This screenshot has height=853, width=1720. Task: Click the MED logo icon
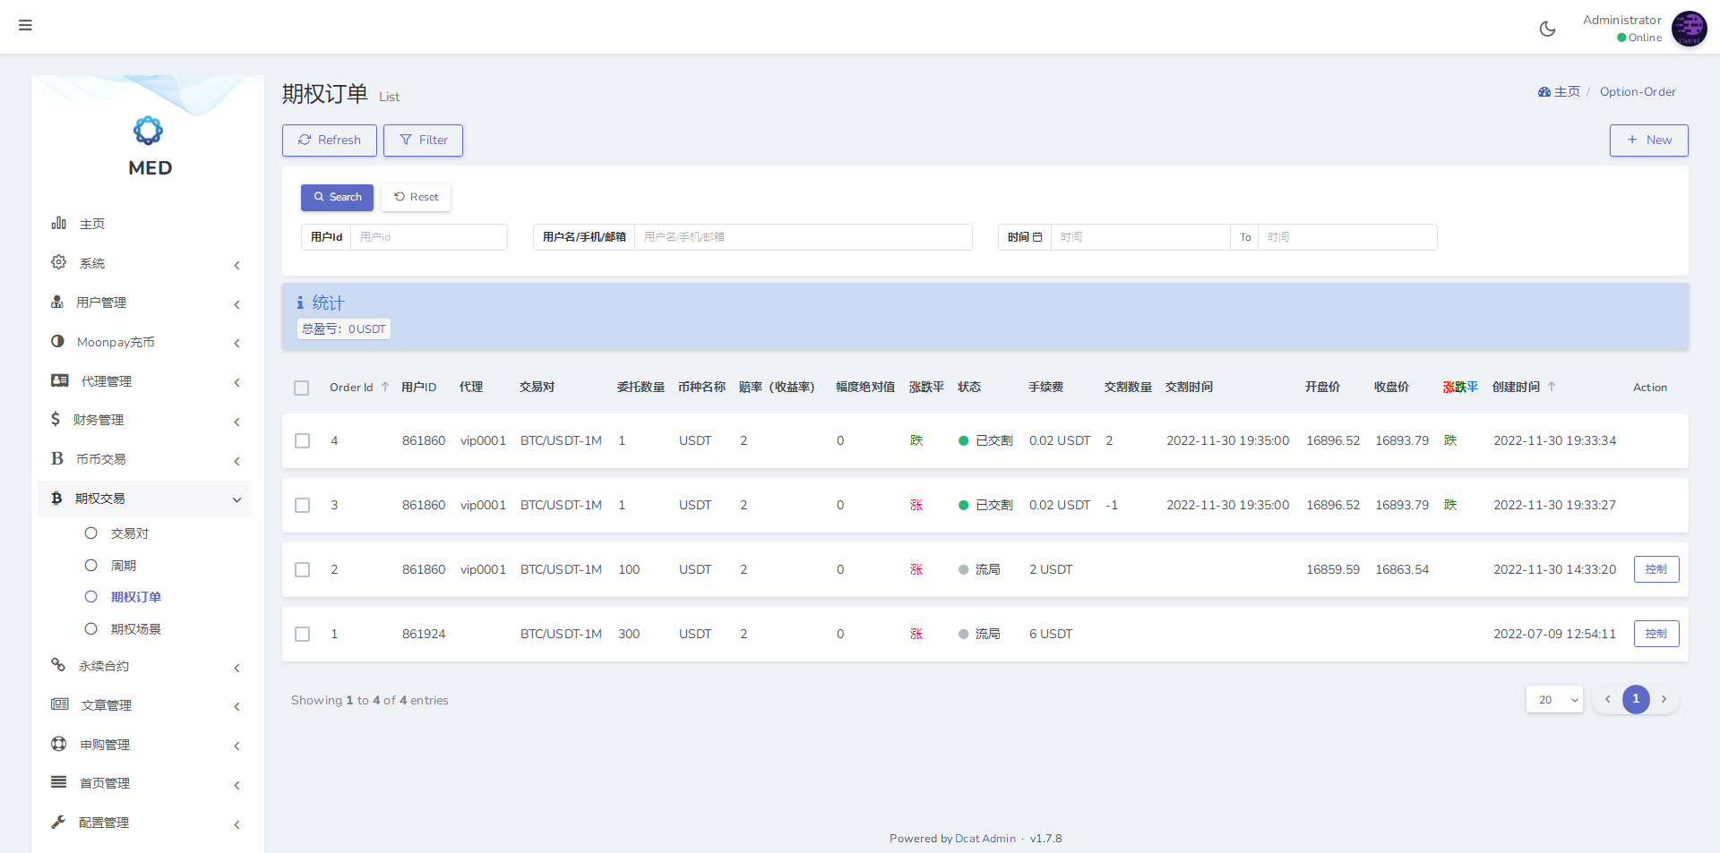148,131
